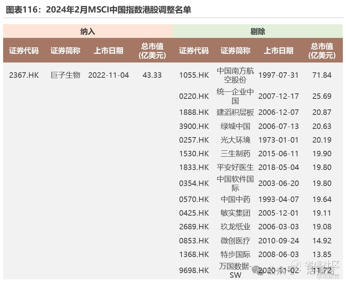Select listing date 1993-04-07
The image size is (346, 284).
279,199
